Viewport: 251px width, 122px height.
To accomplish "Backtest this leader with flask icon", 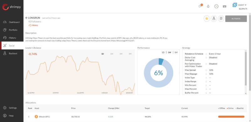I will click(214, 19).
